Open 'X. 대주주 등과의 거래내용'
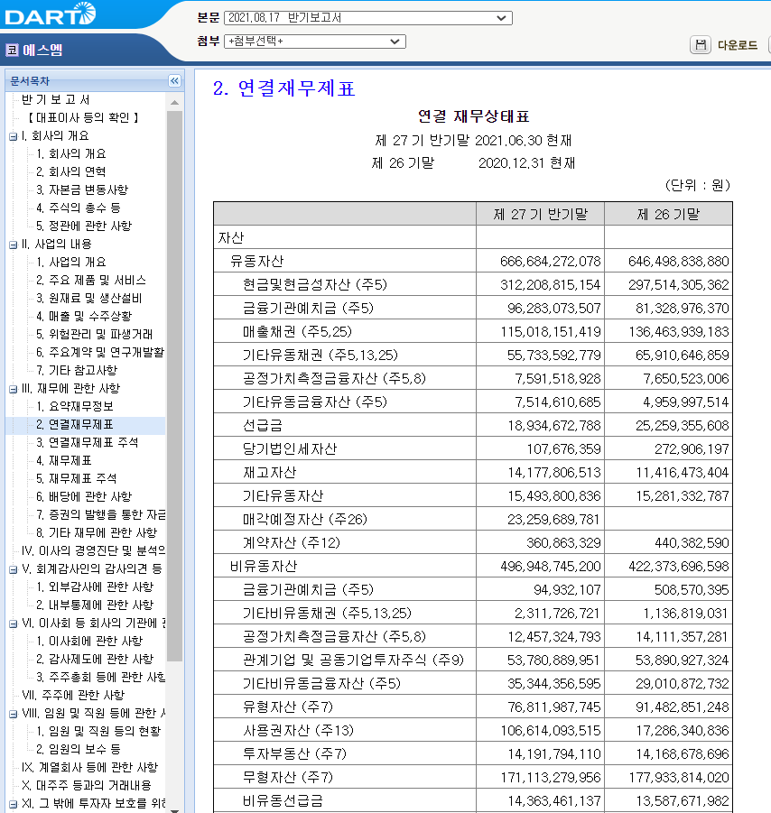Viewport: 771px width, 813px height. coord(87,786)
